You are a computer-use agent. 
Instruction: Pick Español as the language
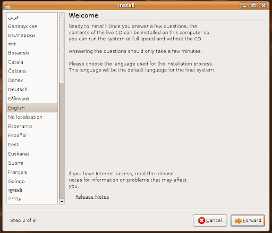[32, 136]
